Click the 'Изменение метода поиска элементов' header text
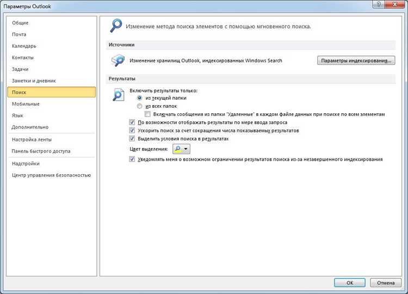This screenshot has width=408, height=294. (x=218, y=26)
